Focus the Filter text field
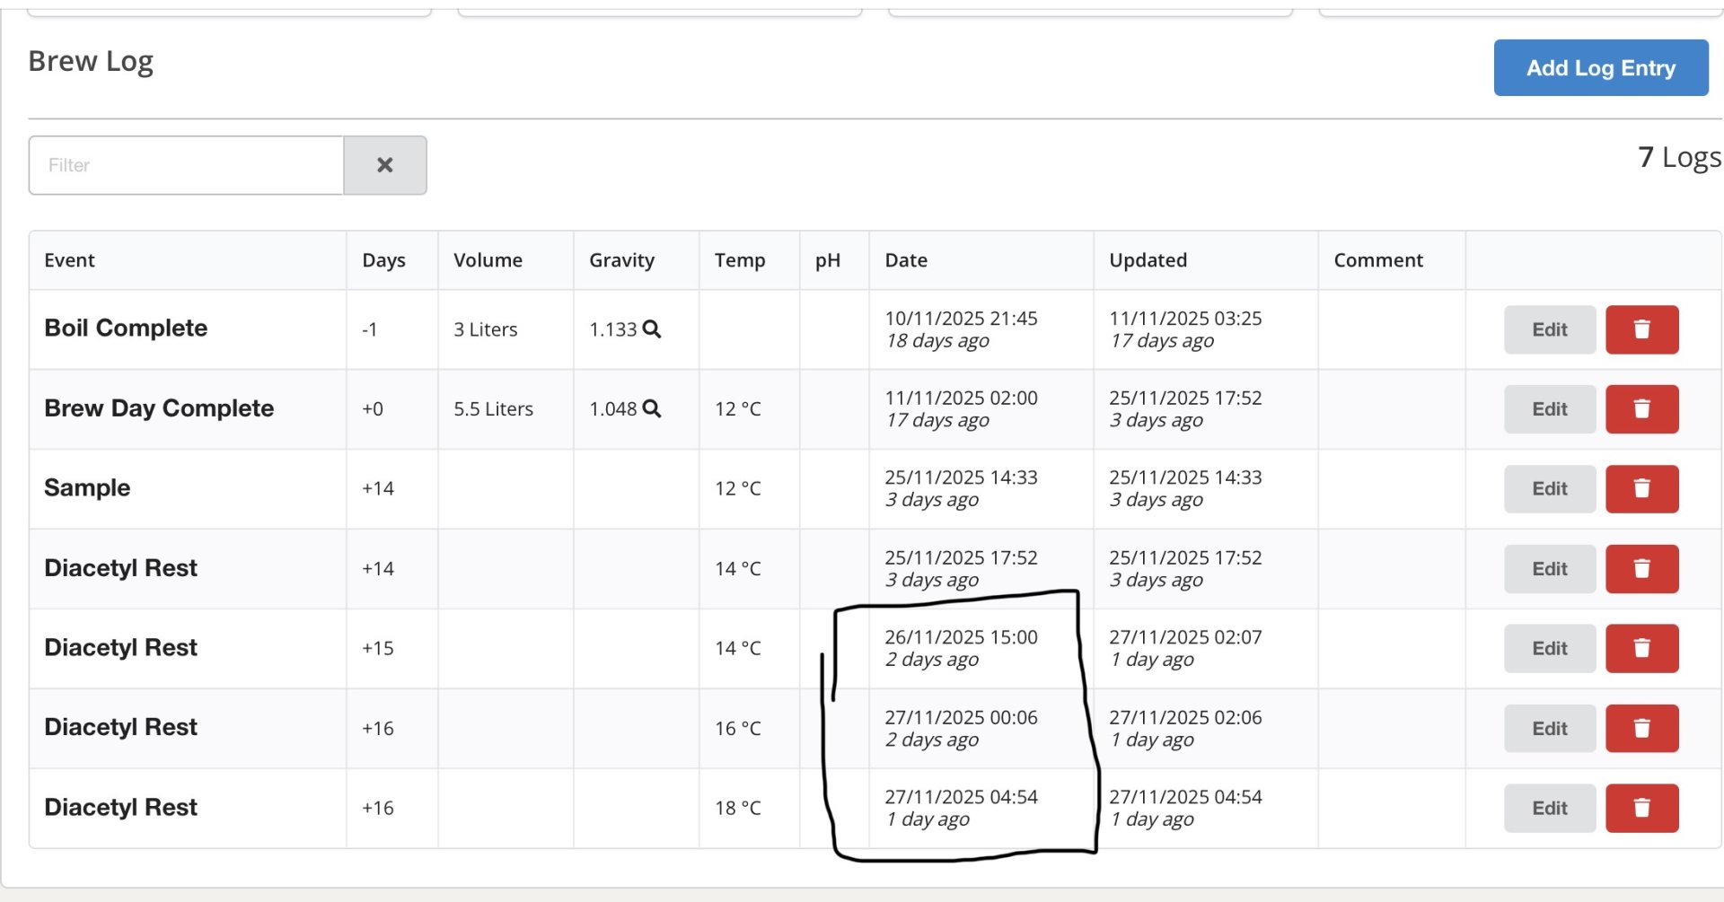Viewport: 1724px width, 902px height. click(187, 165)
